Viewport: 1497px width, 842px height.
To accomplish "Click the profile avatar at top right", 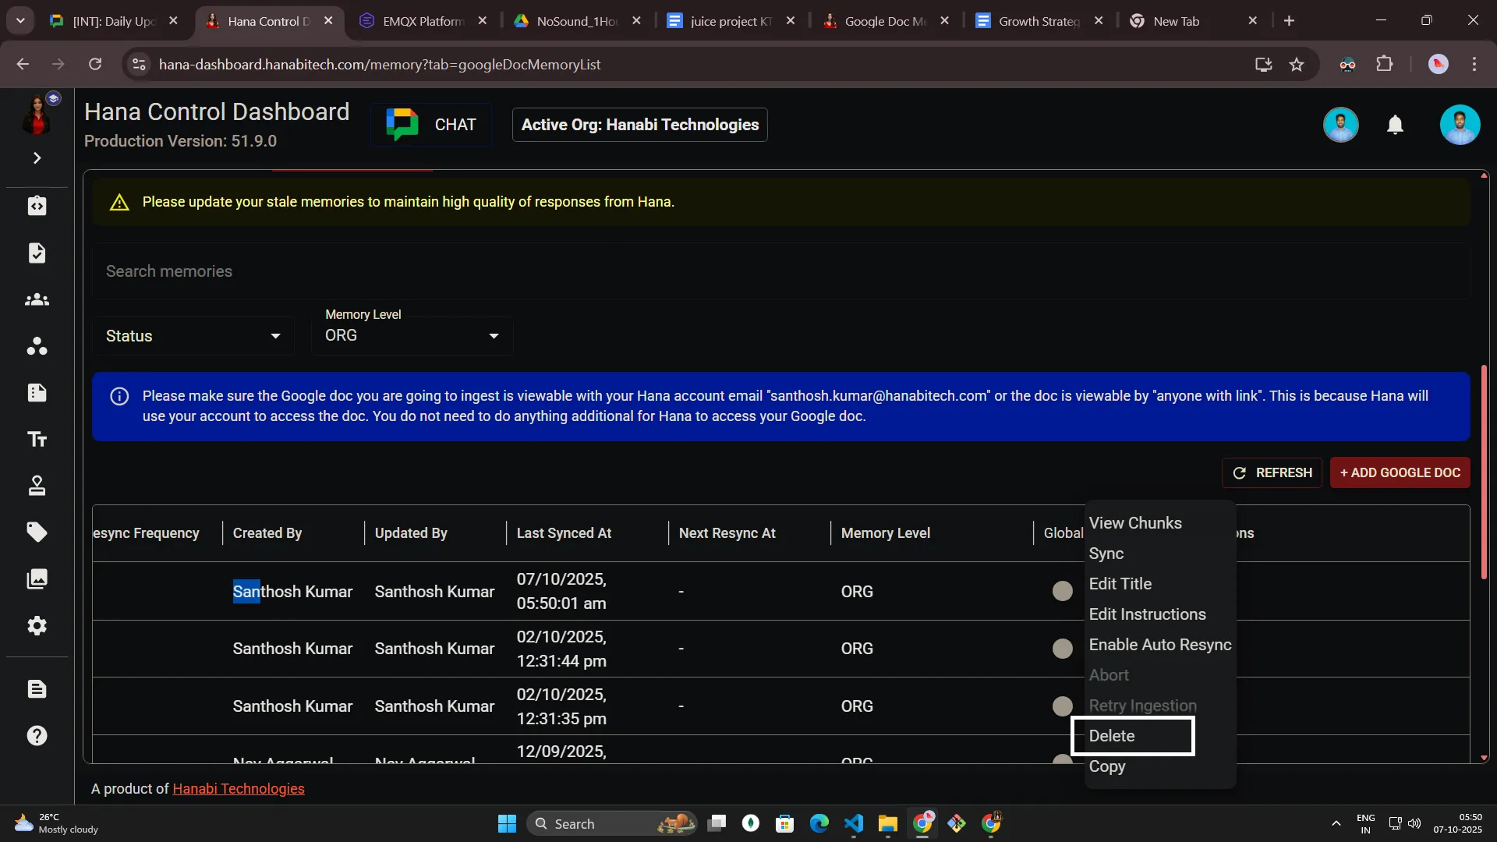I will [x=1460, y=124].
